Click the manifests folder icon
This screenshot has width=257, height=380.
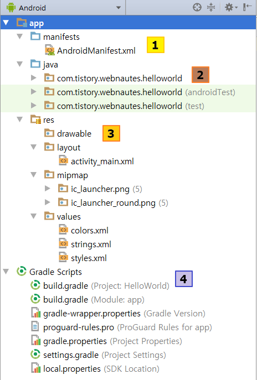click(x=35, y=37)
